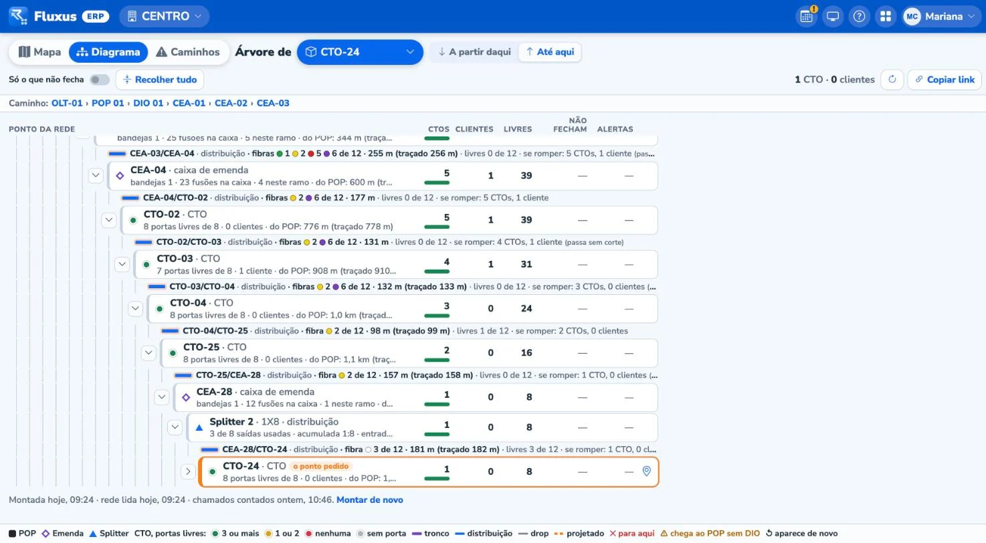This screenshot has width=986, height=543.
Task: Click the Fluxus ERP logo
Action: pyautogui.click(x=59, y=16)
